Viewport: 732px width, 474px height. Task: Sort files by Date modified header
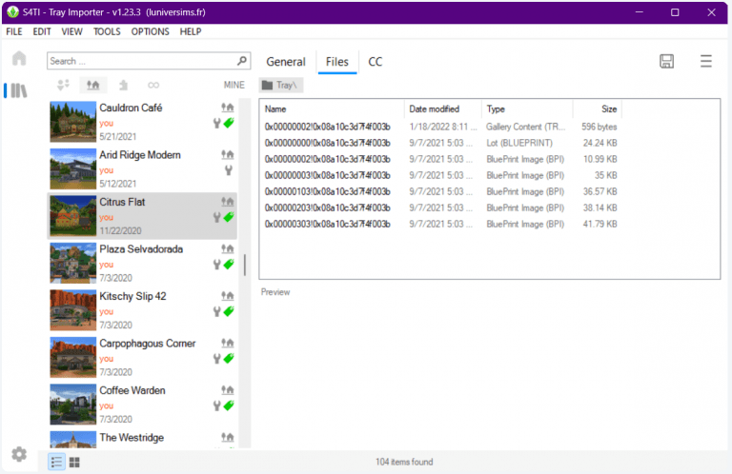pyautogui.click(x=442, y=109)
